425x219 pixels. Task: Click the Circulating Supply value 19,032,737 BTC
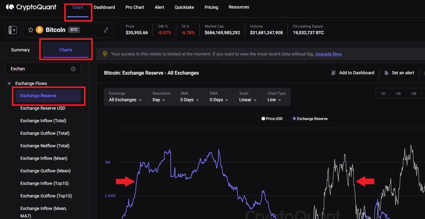308,33
